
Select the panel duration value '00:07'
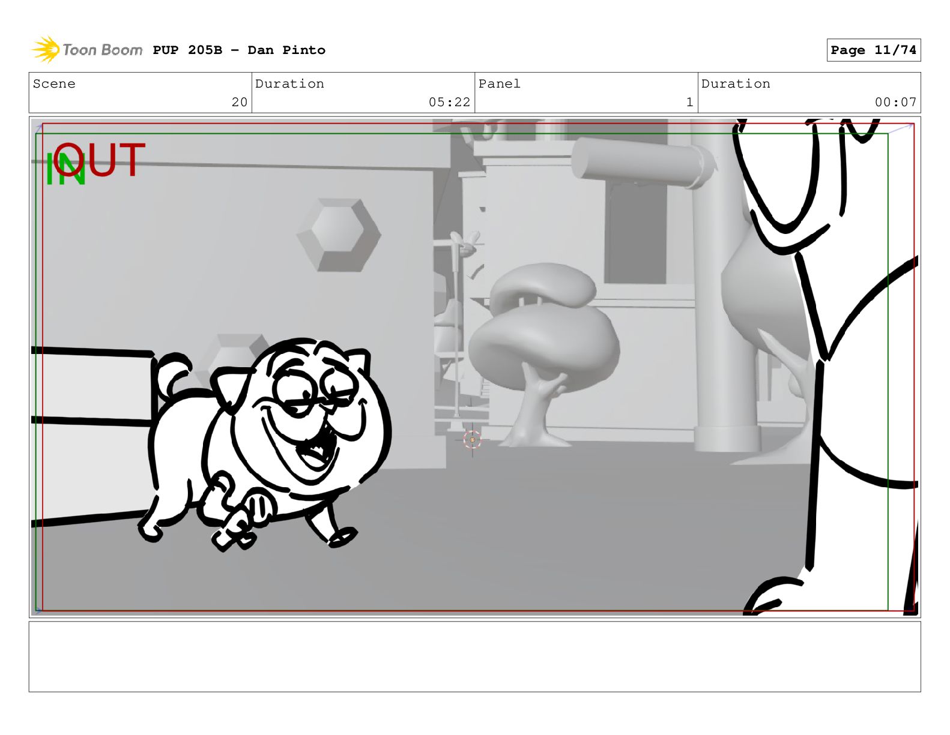(x=895, y=102)
